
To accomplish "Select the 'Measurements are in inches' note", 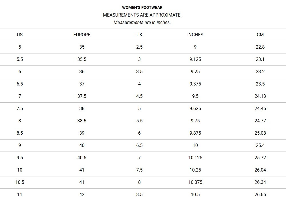I will [142, 22].
